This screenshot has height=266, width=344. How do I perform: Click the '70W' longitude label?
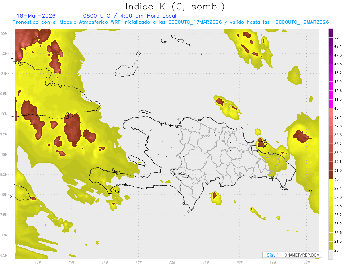(x=239, y=262)
